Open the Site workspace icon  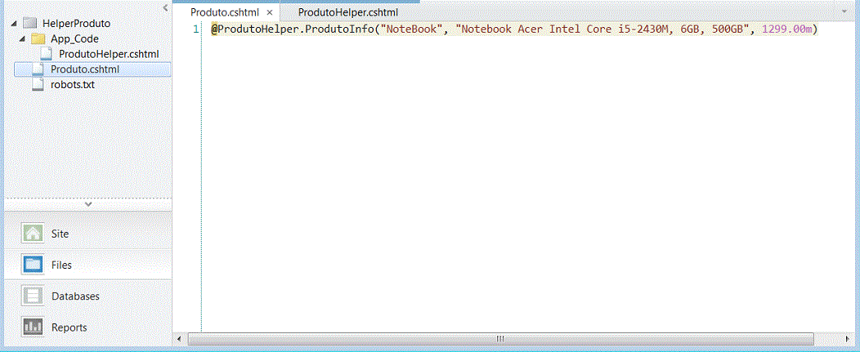point(33,233)
